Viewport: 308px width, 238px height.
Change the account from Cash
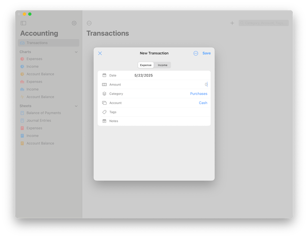(x=203, y=103)
